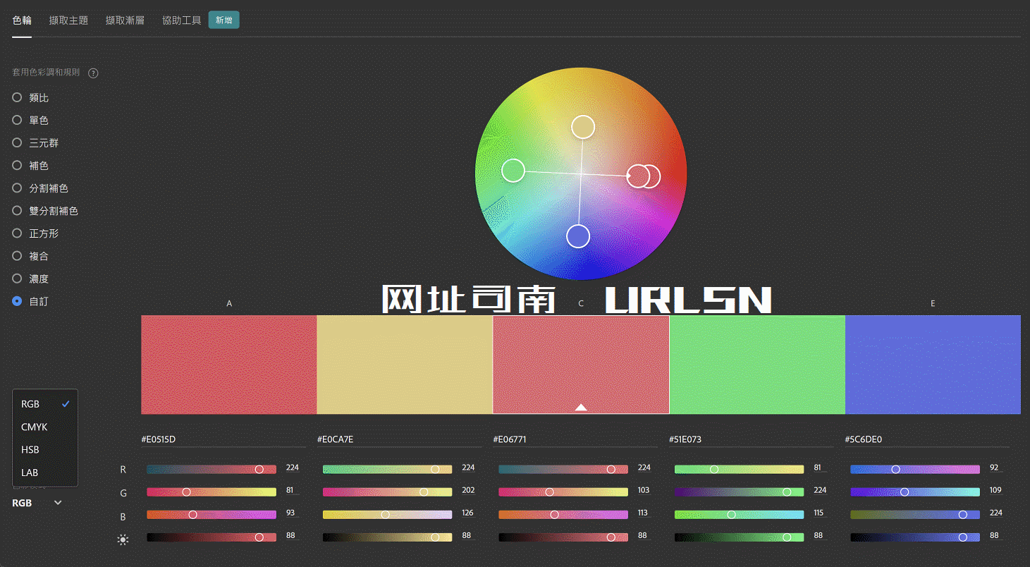
Task: Select the bottom blue handle on the color wheel
Action: tap(578, 236)
